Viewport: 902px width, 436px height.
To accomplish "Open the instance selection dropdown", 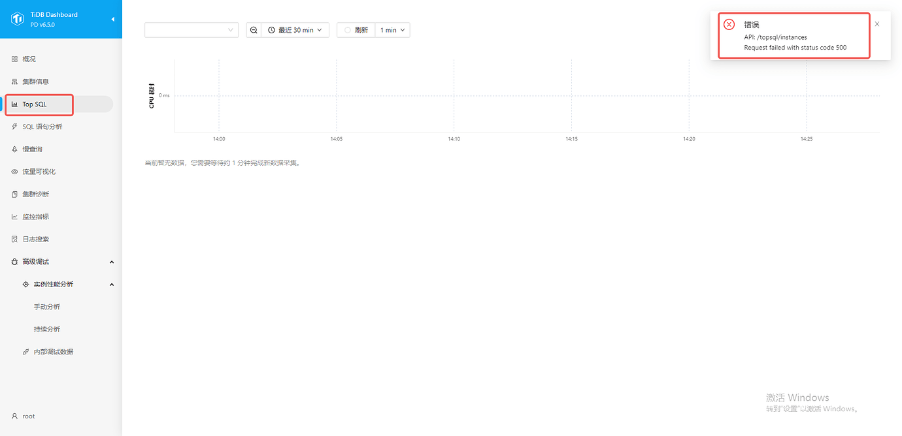I will coord(192,30).
